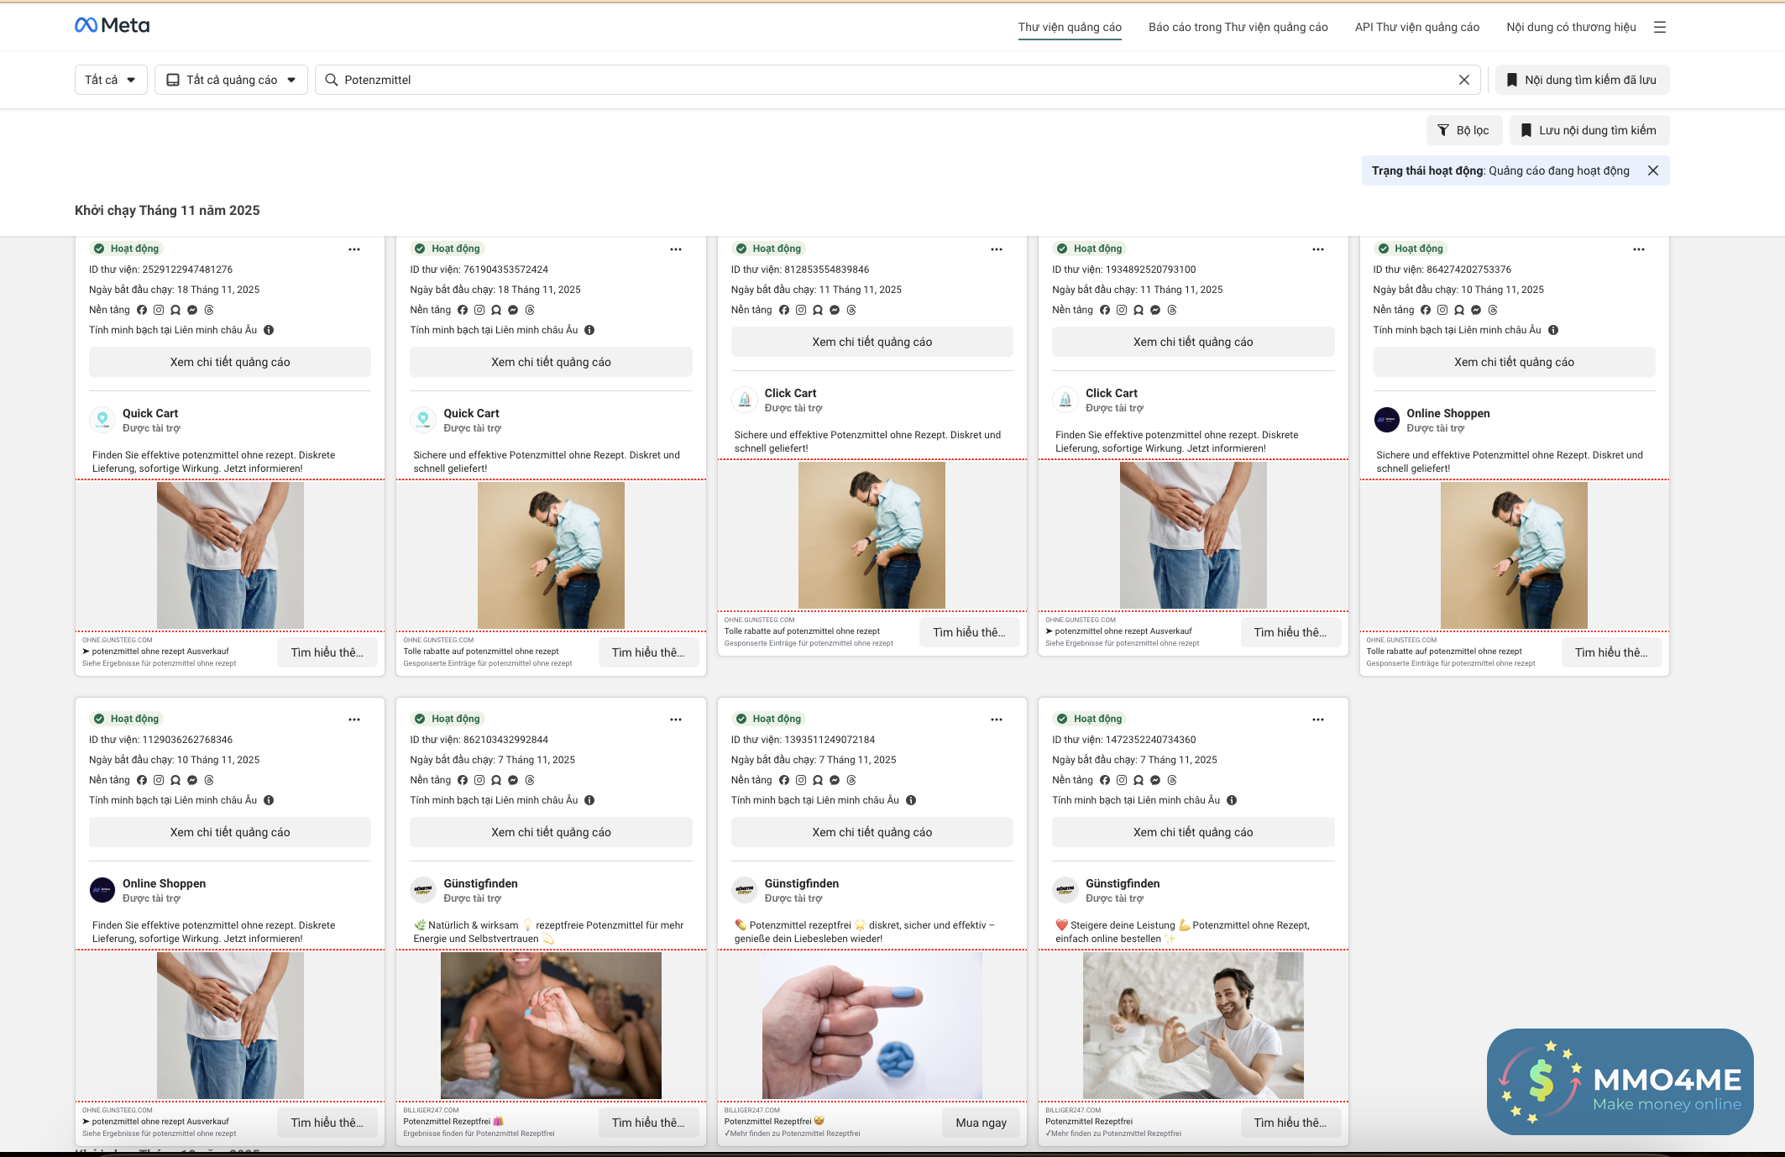The width and height of the screenshot is (1785, 1157).
Task: Click the Bộ lọc filter icon button
Action: pos(1462,130)
